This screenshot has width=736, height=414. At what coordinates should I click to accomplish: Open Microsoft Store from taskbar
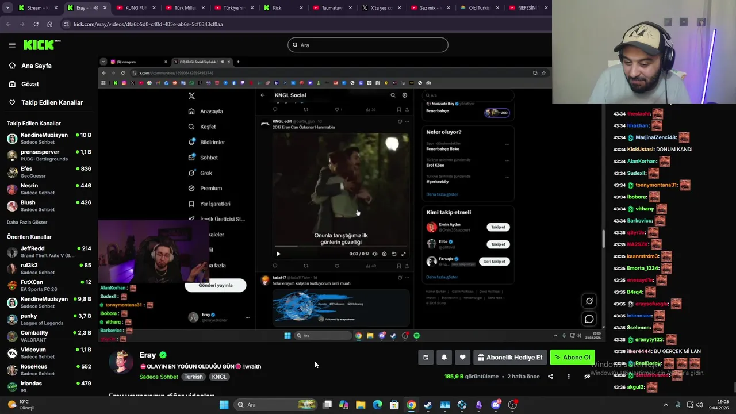pos(394,405)
